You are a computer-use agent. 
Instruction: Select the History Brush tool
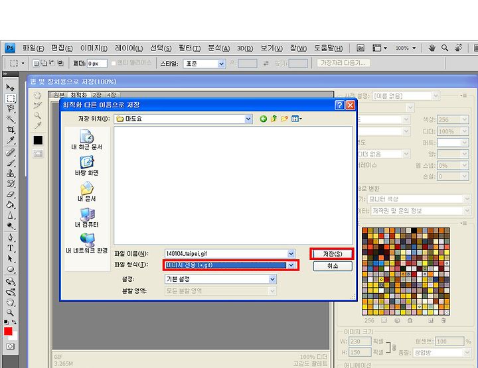tap(11, 184)
